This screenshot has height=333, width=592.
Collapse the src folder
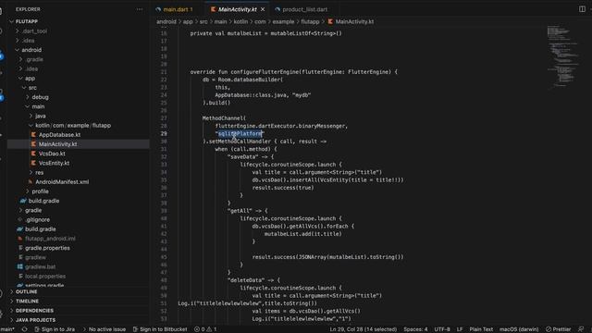[x=32, y=88]
